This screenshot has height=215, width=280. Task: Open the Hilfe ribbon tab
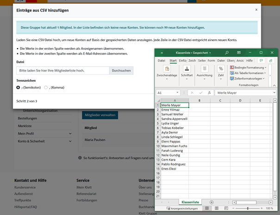coord(249,60)
